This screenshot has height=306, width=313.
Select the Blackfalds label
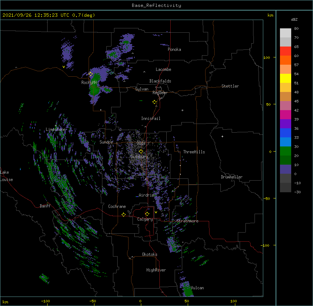[160, 81]
